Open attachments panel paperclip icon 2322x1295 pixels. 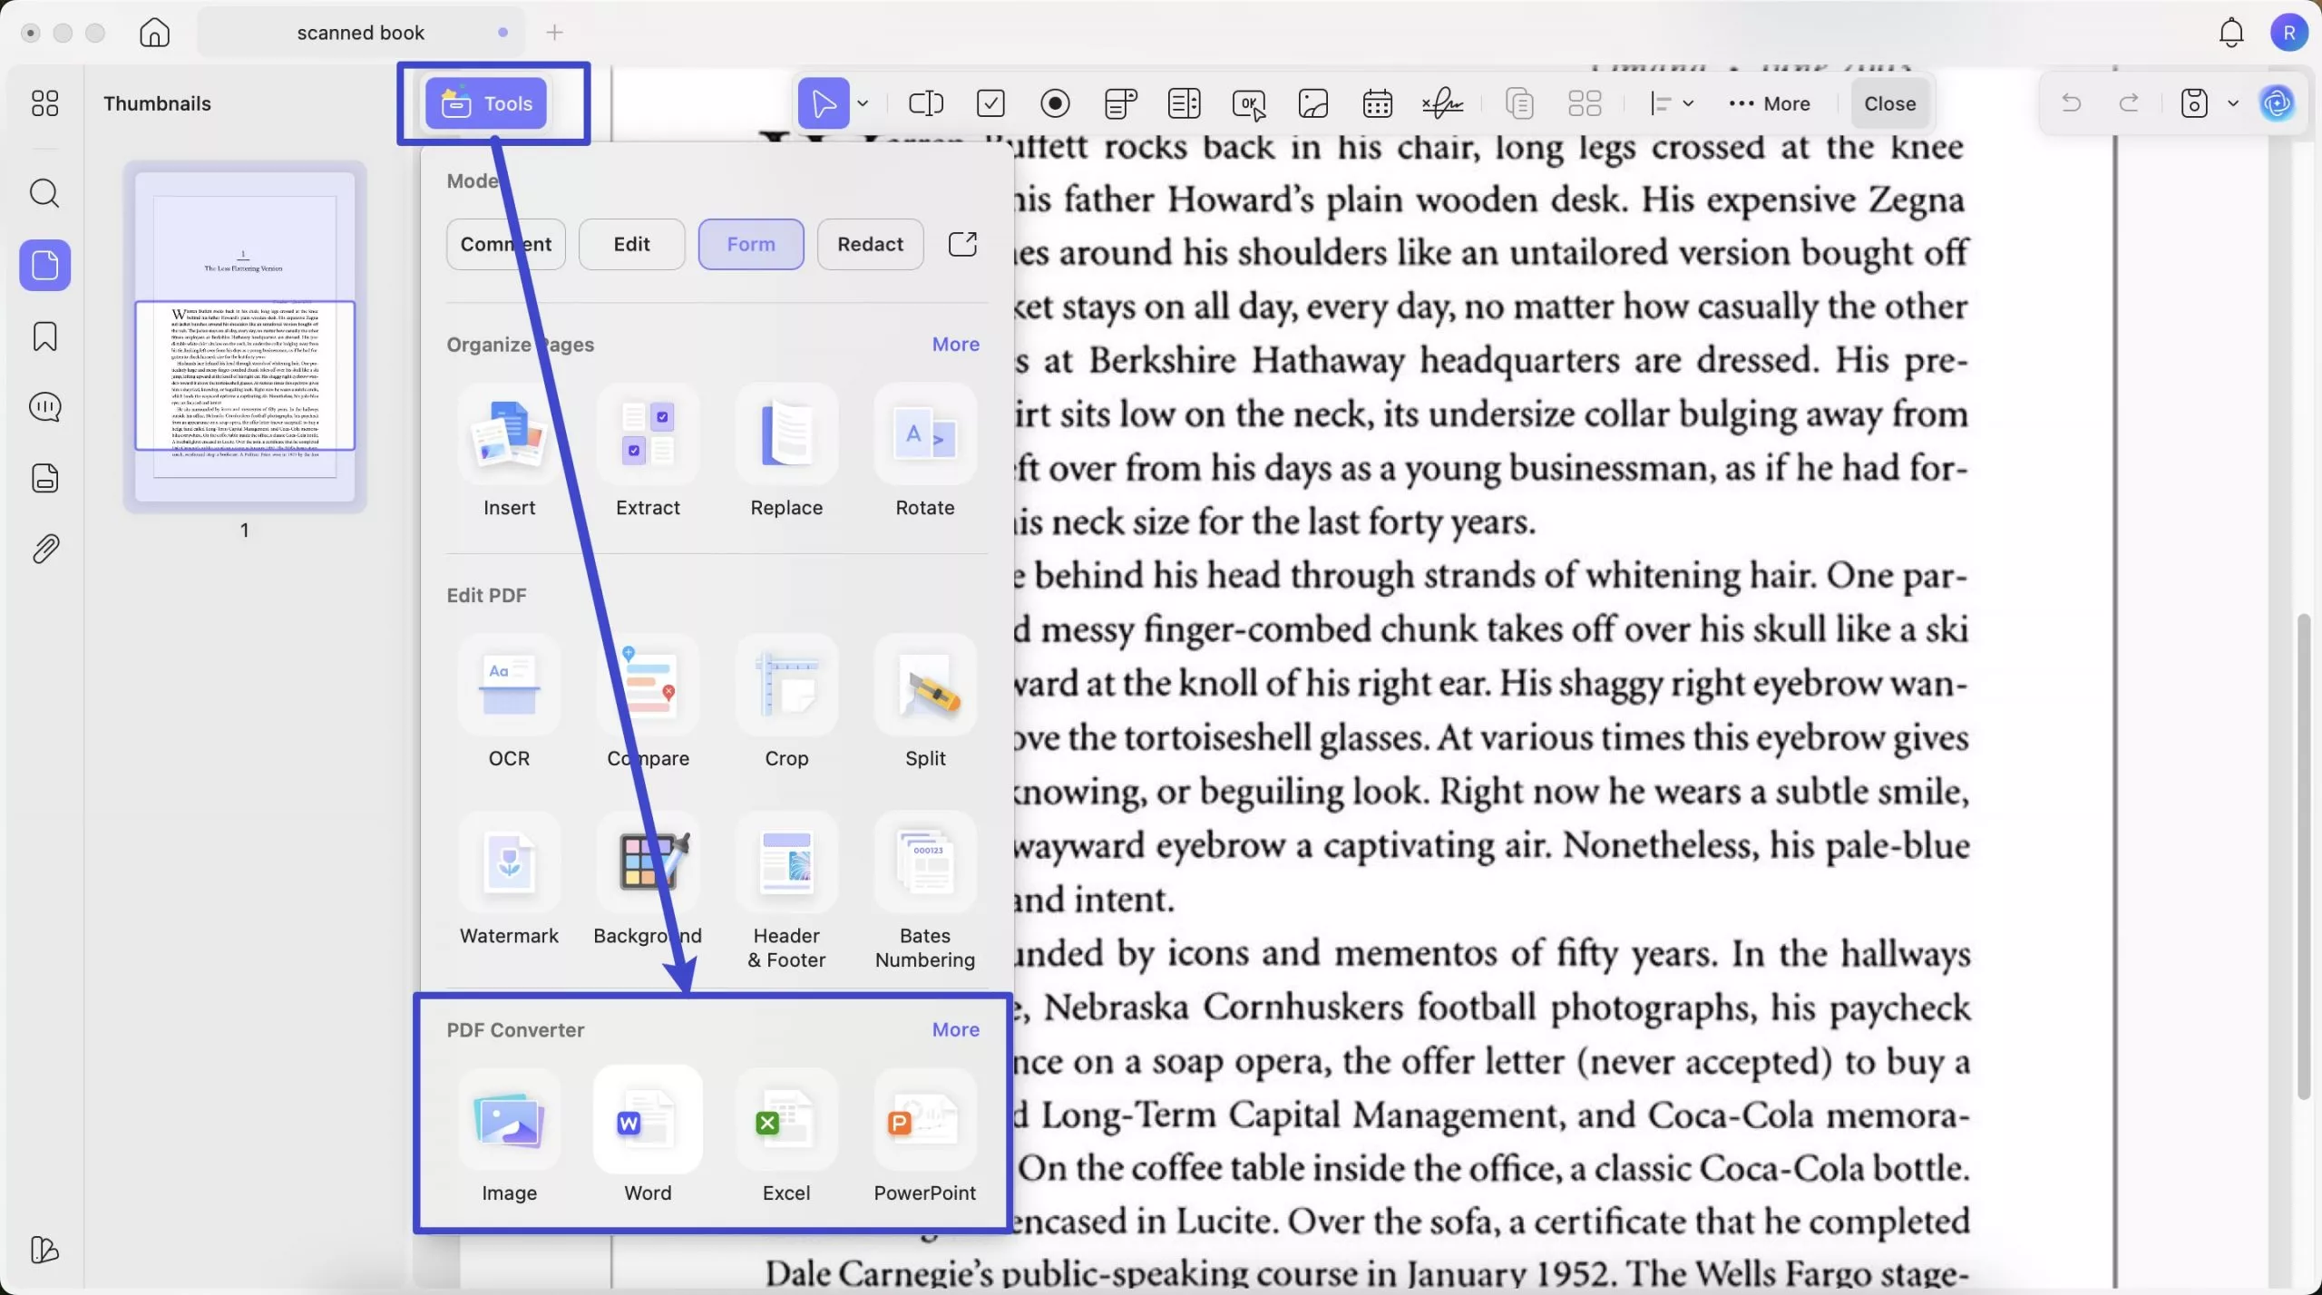[x=44, y=550]
